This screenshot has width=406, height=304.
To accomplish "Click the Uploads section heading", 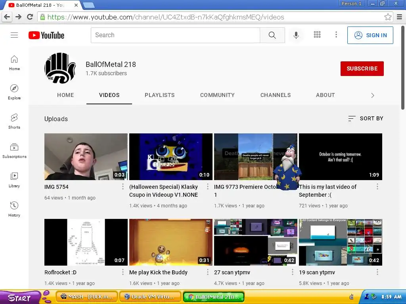I will click(x=56, y=119).
